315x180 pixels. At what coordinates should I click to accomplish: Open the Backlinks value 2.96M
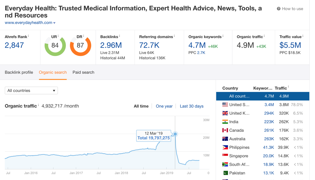coord(111,45)
